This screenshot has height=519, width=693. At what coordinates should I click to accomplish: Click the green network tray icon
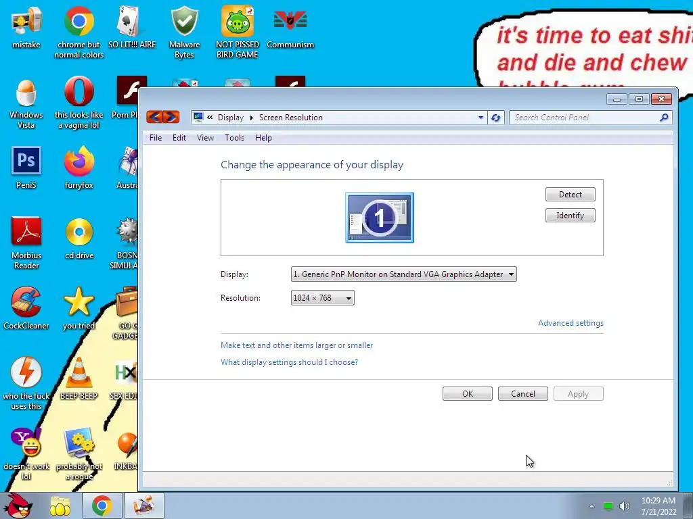tap(608, 506)
